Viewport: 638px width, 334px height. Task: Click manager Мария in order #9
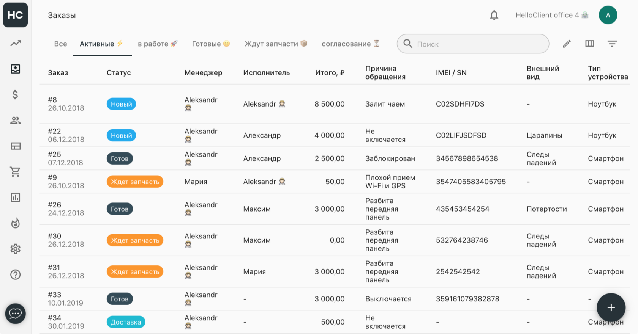point(196,182)
